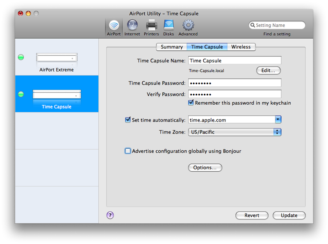Select the Time Capsule device in sidebar
Viewport: 328px width, 244px height.
coord(57,94)
